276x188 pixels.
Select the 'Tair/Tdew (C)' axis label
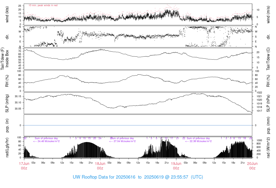pos(268,59)
